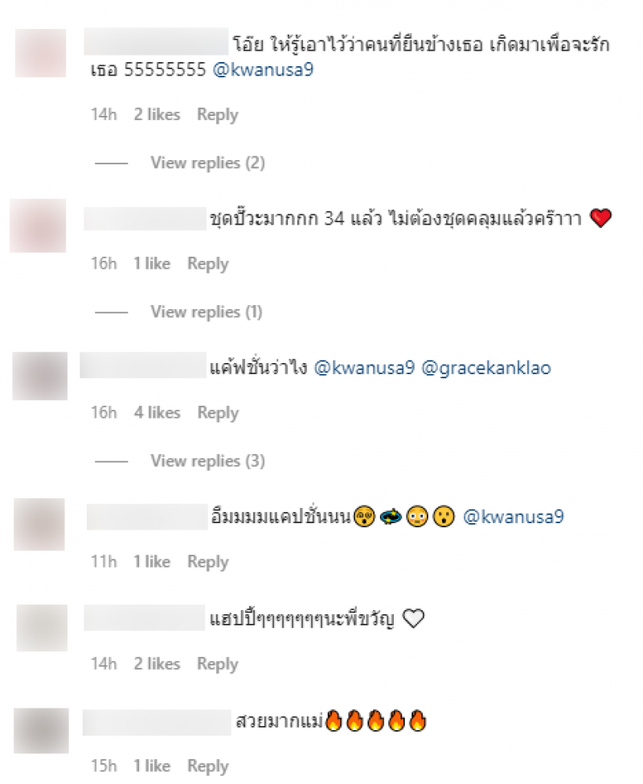Reply to the 11h emoji comment
Screen dimensions: 643x784
click(207, 562)
